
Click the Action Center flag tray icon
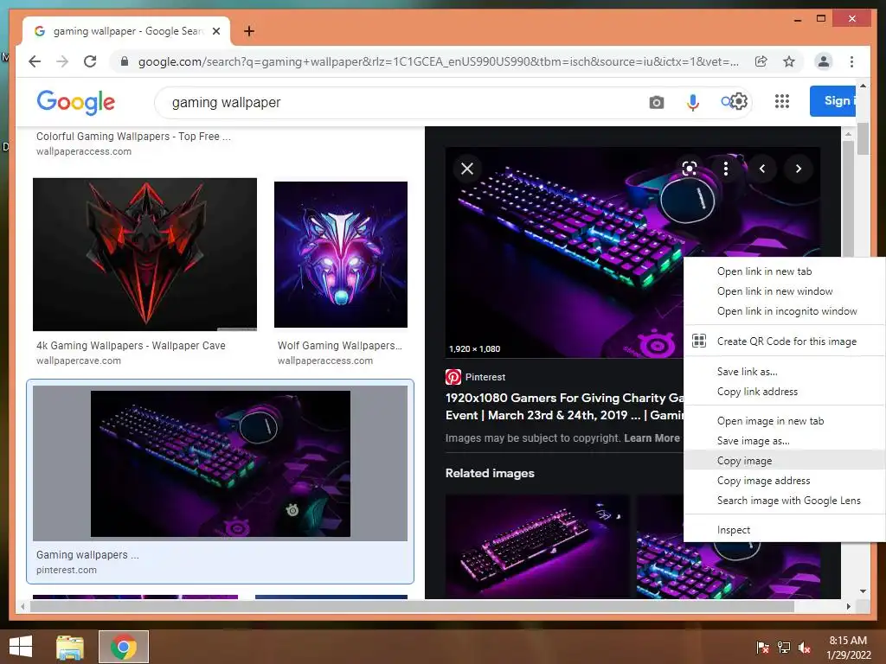(x=763, y=648)
